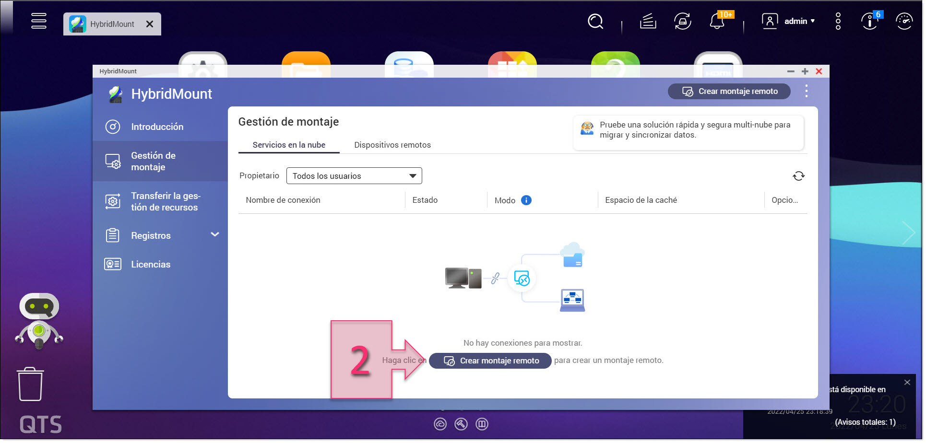The width and height of the screenshot is (926, 443).
Task: Open Introducción in the sidebar
Action: pyautogui.click(x=157, y=127)
